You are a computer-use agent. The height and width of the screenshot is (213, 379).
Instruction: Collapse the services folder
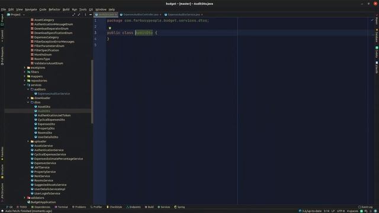coord(25,85)
